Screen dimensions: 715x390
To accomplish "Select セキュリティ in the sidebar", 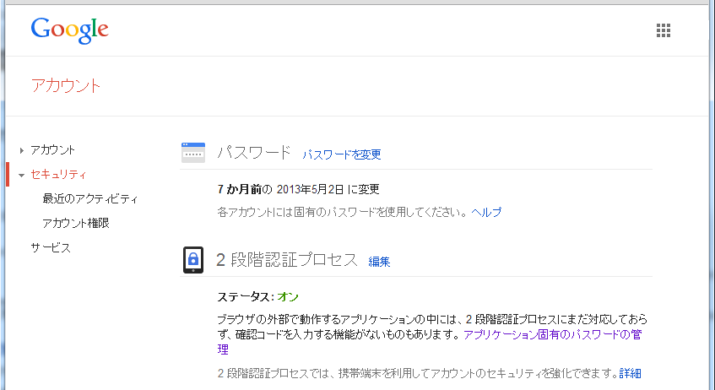I will point(58,175).
